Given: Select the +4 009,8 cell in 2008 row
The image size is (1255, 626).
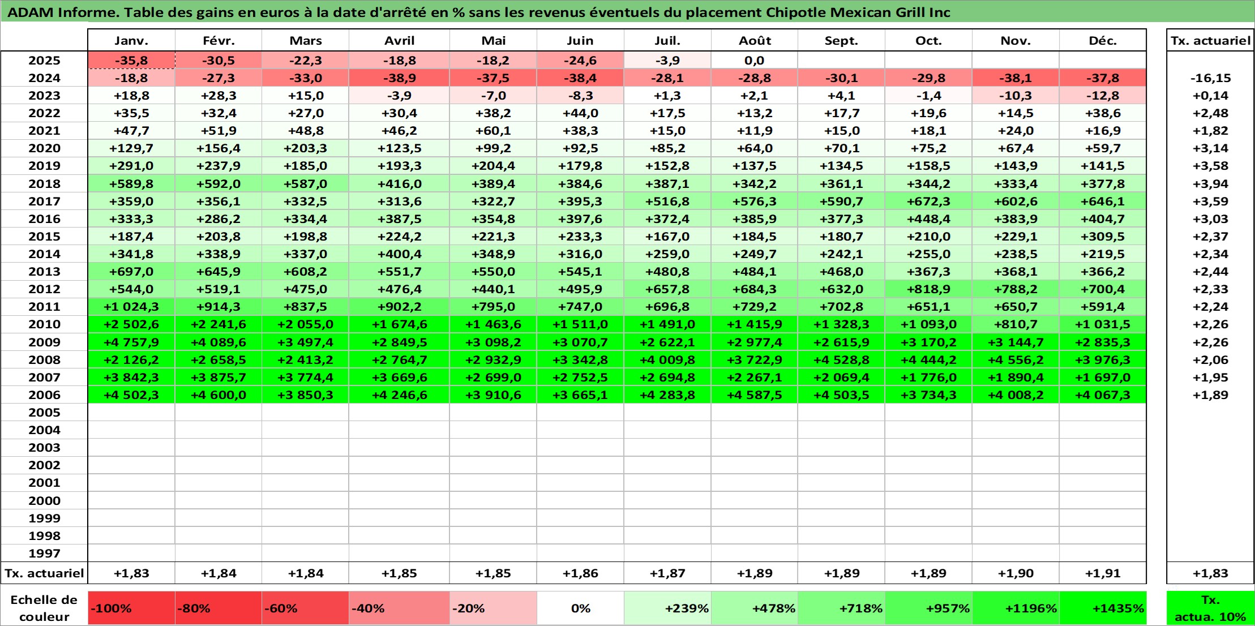Looking at the screenshot, I should coord(667,360).
